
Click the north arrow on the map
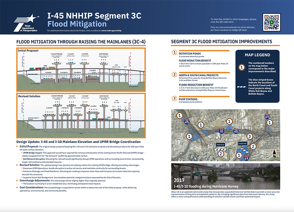coord(274,153)
